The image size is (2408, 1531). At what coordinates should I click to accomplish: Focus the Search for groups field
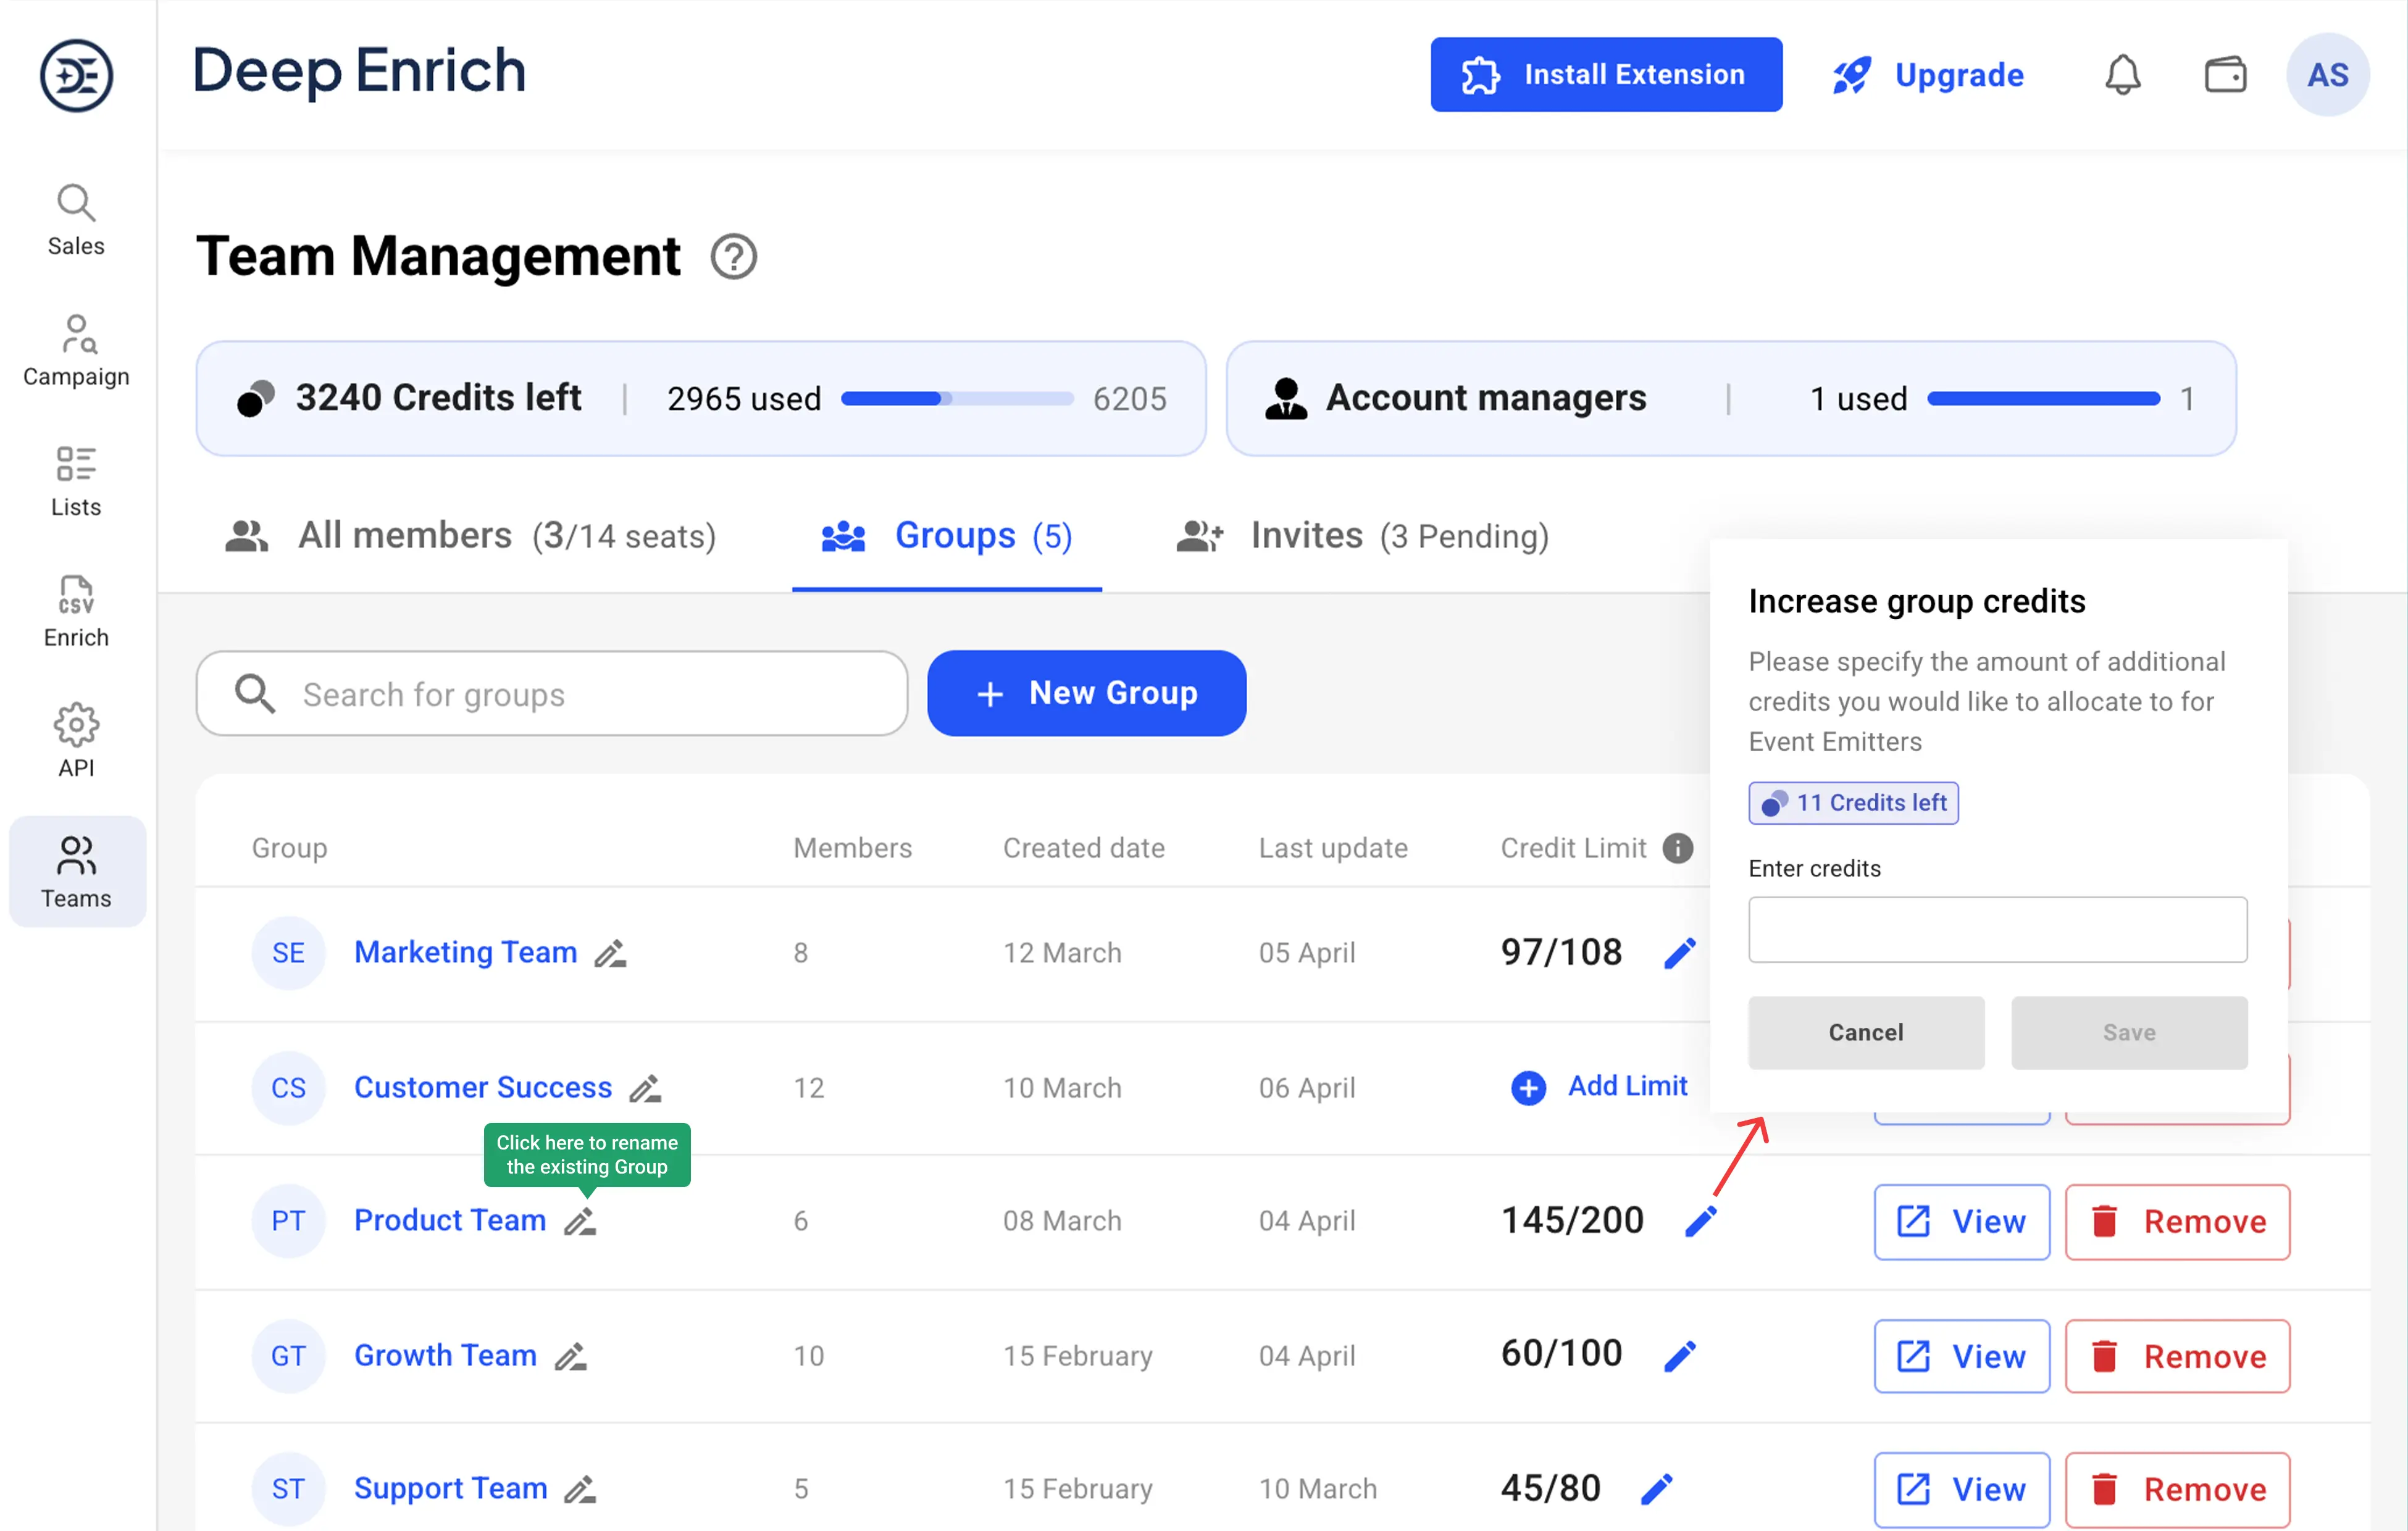[x=551, y=693]
